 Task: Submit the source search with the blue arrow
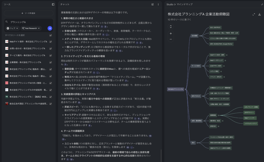pyautogui.click(x=50, y=28)
